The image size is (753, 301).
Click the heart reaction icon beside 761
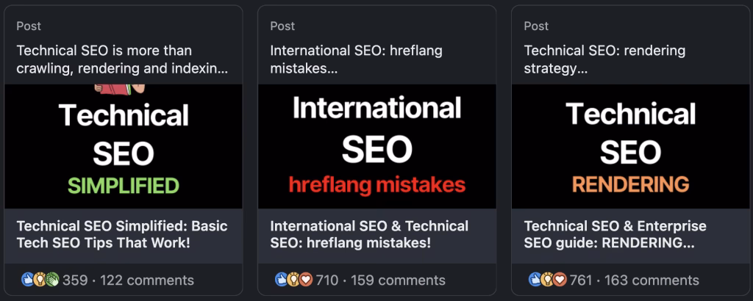pyautogui.click(x=559, y=280)
